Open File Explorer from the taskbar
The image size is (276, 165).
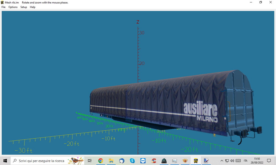pyautogui.click(x=111, y=161)
